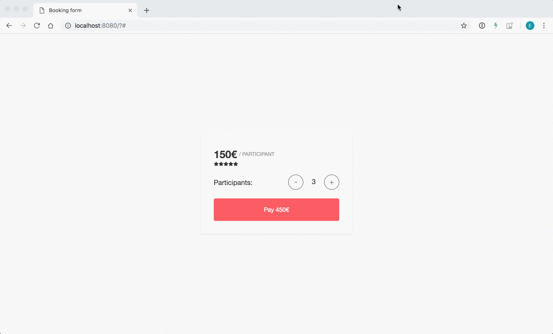Click the browser forward arrow

[23, 26]
